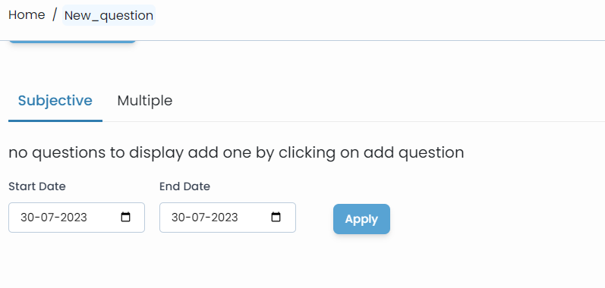The image size is (605, 288).
Task: Open the Start Date calendar picker icon
Action: (126, 218)
